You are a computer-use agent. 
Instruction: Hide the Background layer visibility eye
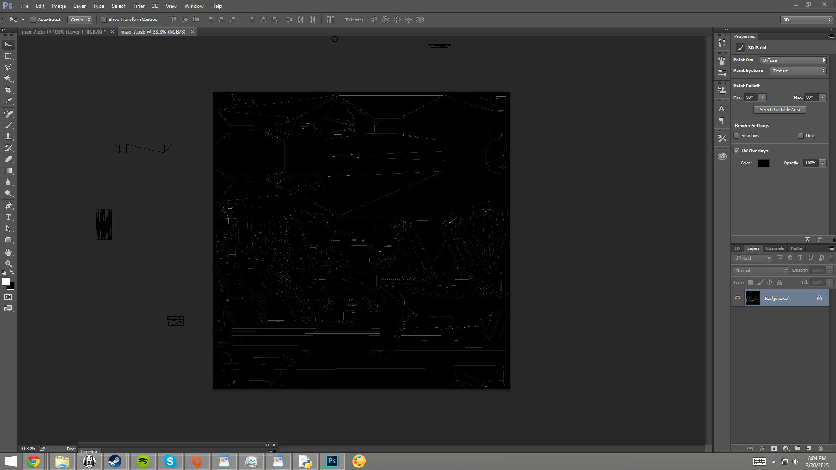coord(738,298)
